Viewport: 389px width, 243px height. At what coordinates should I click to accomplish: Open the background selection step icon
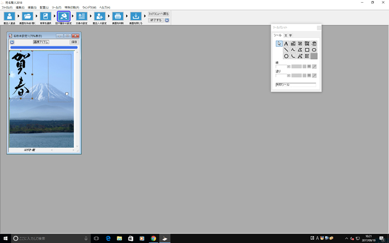click(x=45, y=17)
